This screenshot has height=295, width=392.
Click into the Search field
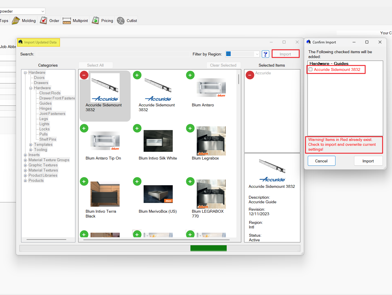[113, 54]
